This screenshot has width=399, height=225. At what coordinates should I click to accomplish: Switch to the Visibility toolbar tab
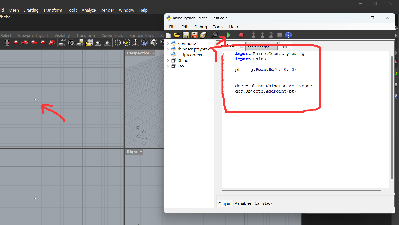click(62, 35)
